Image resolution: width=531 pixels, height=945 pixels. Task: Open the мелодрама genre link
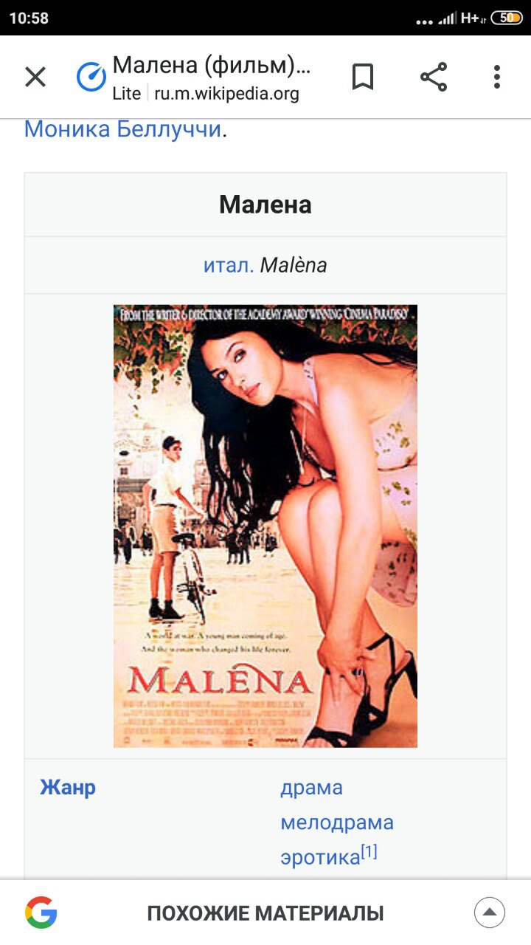point(337,822)
